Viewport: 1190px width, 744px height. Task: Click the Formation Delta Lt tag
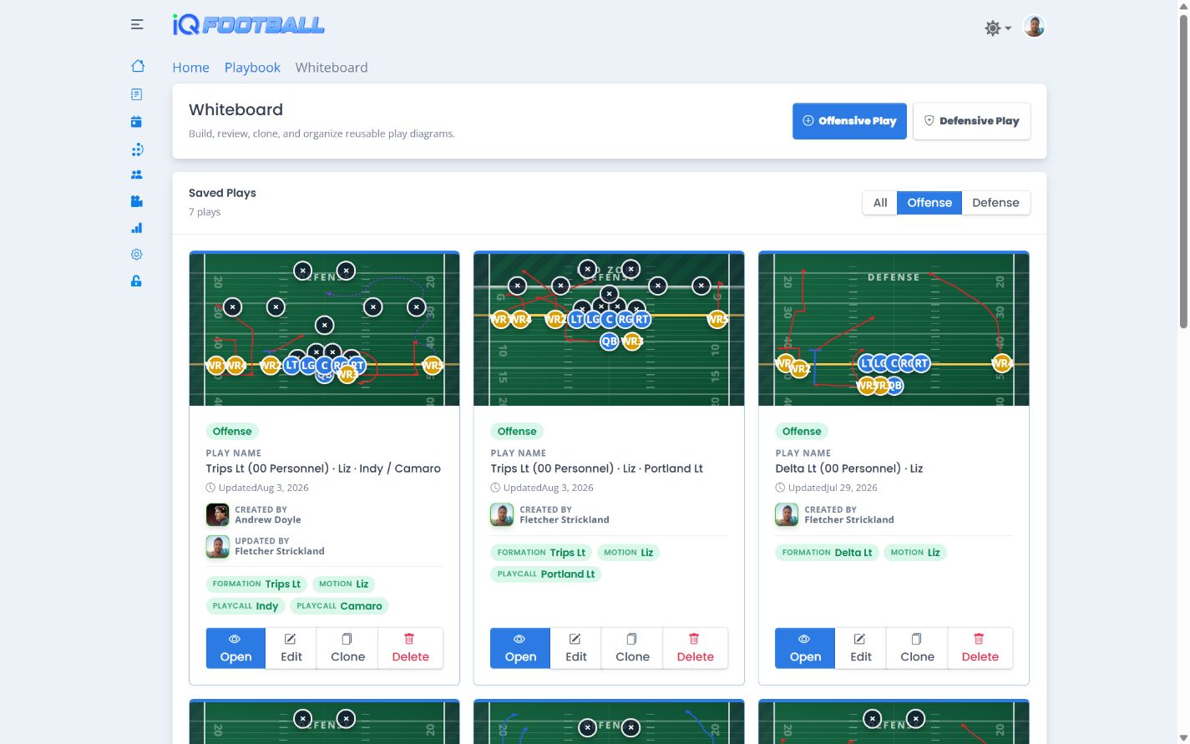(827, 553)
